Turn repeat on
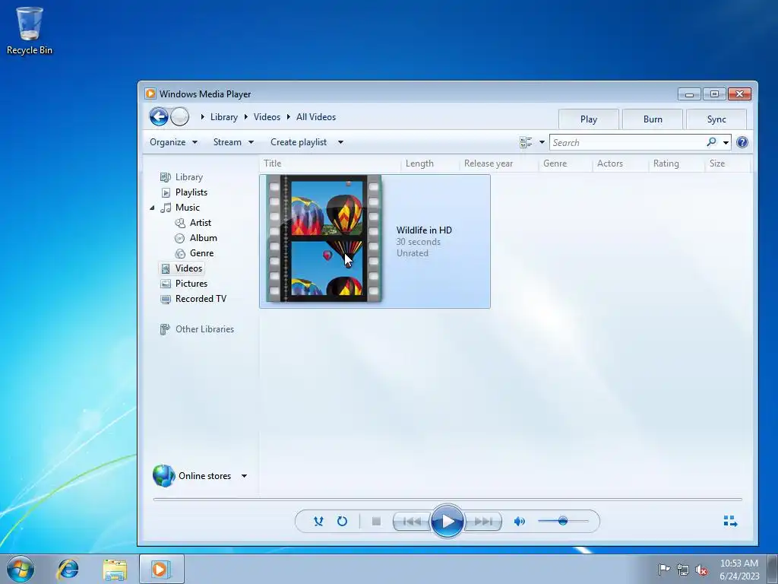 point(342,521)
